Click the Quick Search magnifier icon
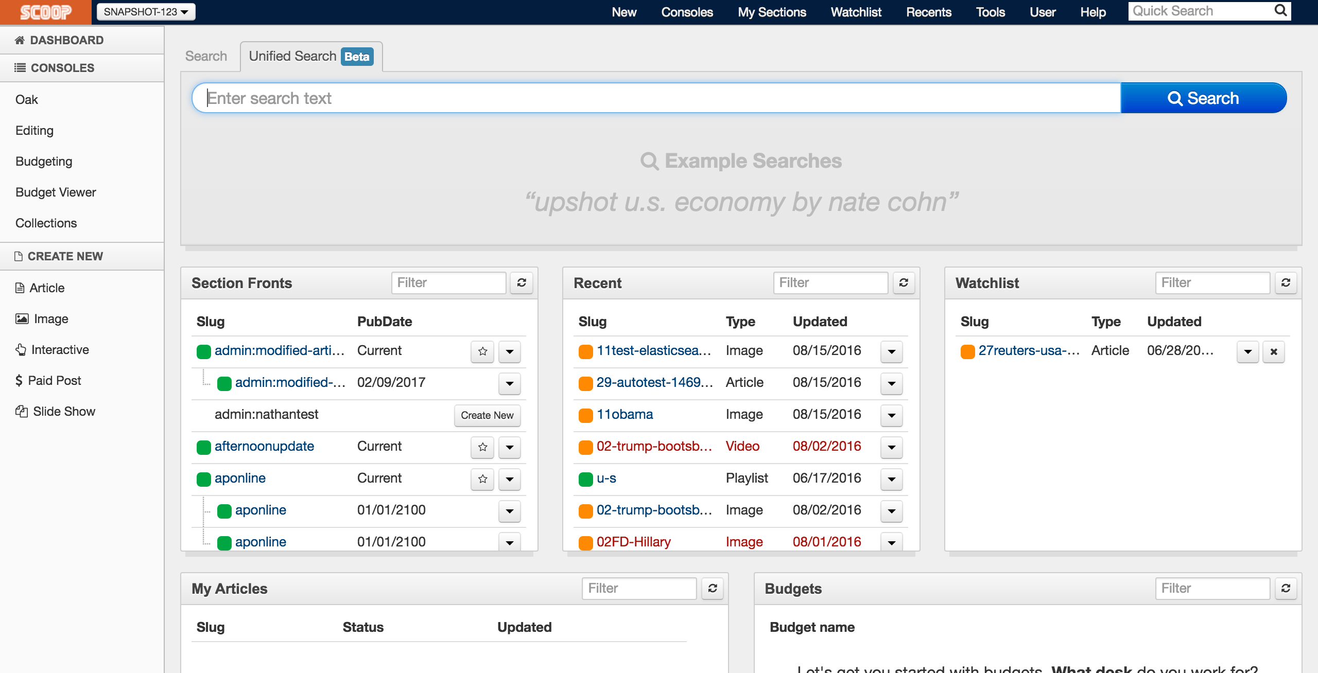Viewport: 1318px width, 673px height. pos(1280,11)
